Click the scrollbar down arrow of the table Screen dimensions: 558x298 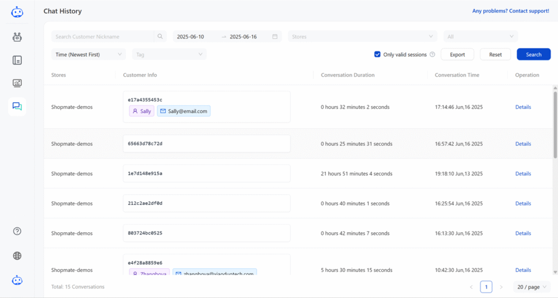click(555, 272)
